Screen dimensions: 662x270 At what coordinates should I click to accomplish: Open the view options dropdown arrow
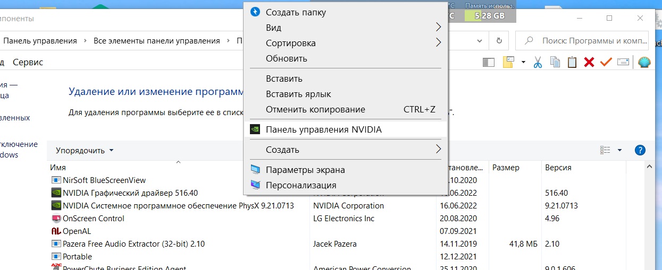click(619, 150)
